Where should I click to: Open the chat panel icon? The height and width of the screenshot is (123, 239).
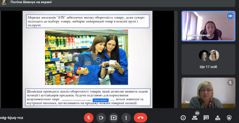tap(206, 118)
